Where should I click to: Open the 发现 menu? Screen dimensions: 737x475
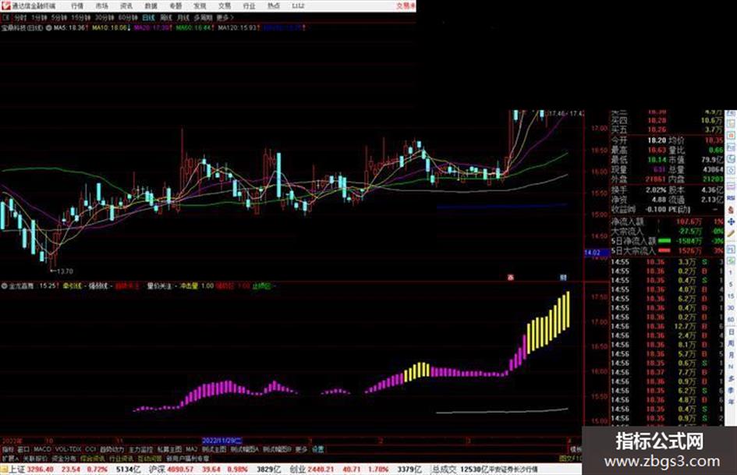pos(200,6)
